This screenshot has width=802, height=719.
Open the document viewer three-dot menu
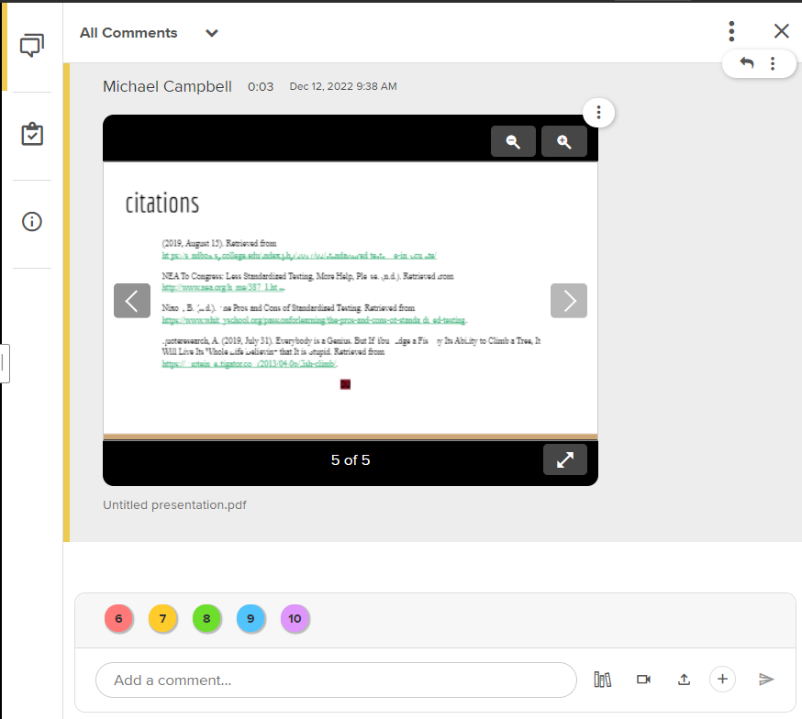tap(598, 113)
